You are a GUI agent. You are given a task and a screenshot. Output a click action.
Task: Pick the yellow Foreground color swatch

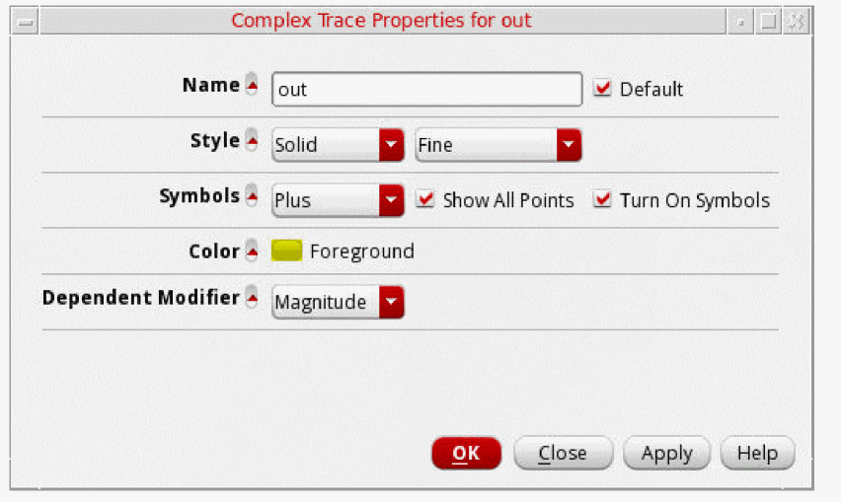[286, 251]
